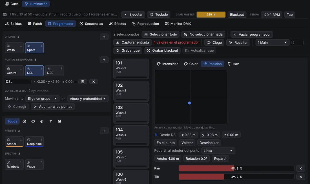This screenshot has height=184, width=310.
Task: Click Capturar entrada
Action: coord(132,43)
